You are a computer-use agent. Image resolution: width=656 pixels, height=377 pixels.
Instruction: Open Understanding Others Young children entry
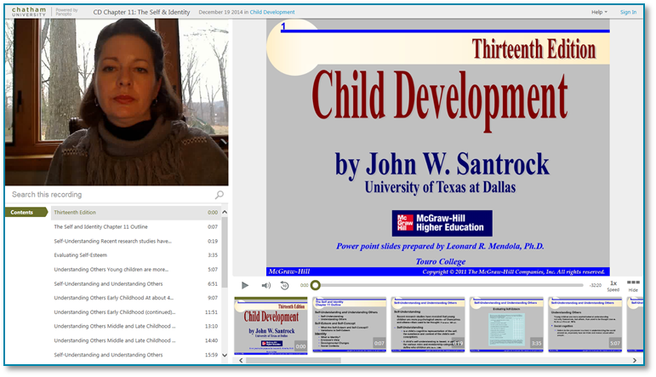135,270
